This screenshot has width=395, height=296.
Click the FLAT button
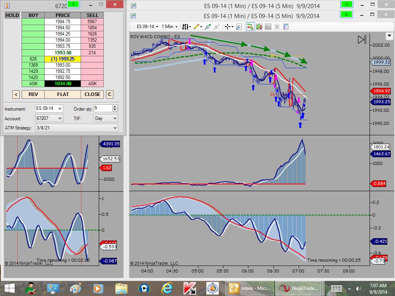[x=63, y=94]
